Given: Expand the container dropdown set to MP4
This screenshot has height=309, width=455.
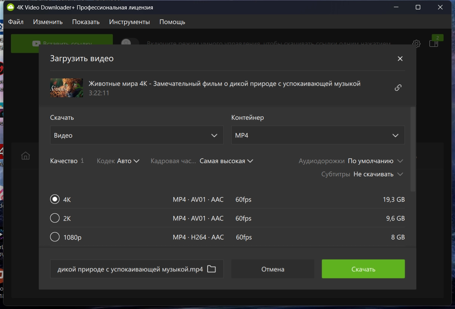Looking at the screenshot, I should [x=318, y=135].
